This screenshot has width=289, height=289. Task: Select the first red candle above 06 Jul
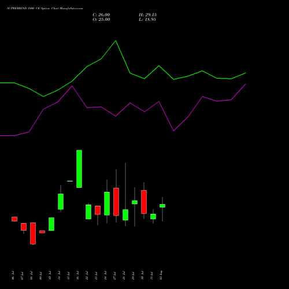click(14, 219)
